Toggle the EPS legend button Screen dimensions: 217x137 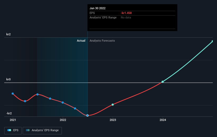pos(13,130)
